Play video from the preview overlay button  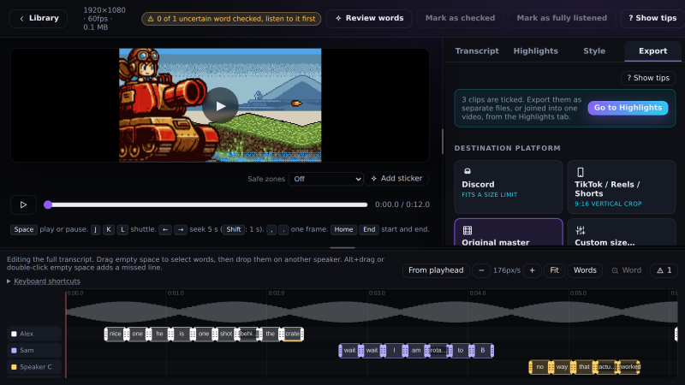220,105
